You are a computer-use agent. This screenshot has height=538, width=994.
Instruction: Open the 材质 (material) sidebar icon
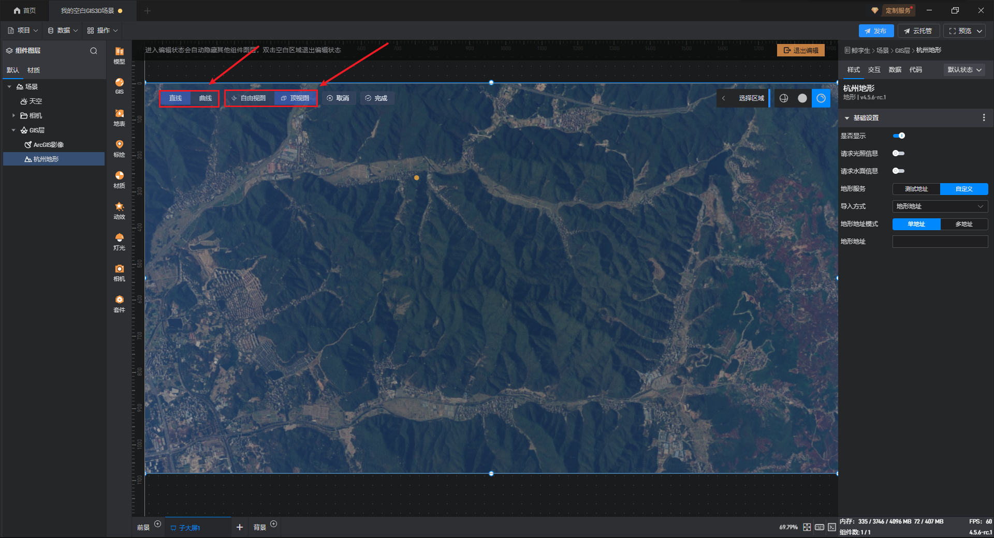119,179
